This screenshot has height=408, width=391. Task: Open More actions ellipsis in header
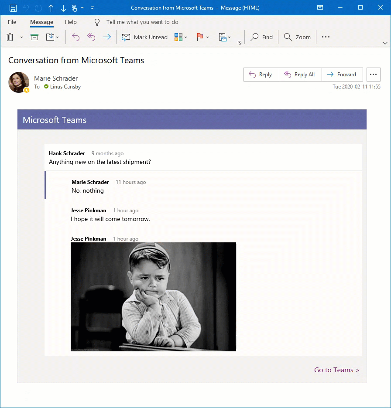373,75
